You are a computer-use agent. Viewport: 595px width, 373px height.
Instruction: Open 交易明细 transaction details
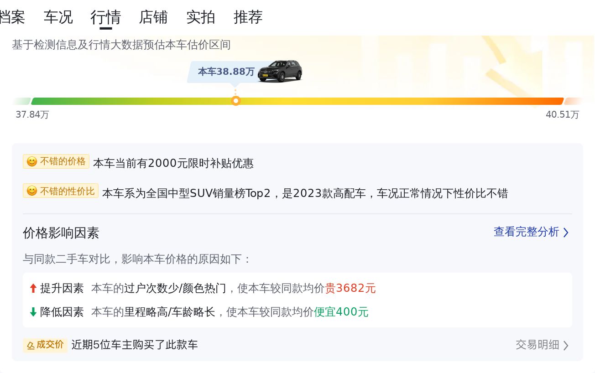tap(537, 345)
